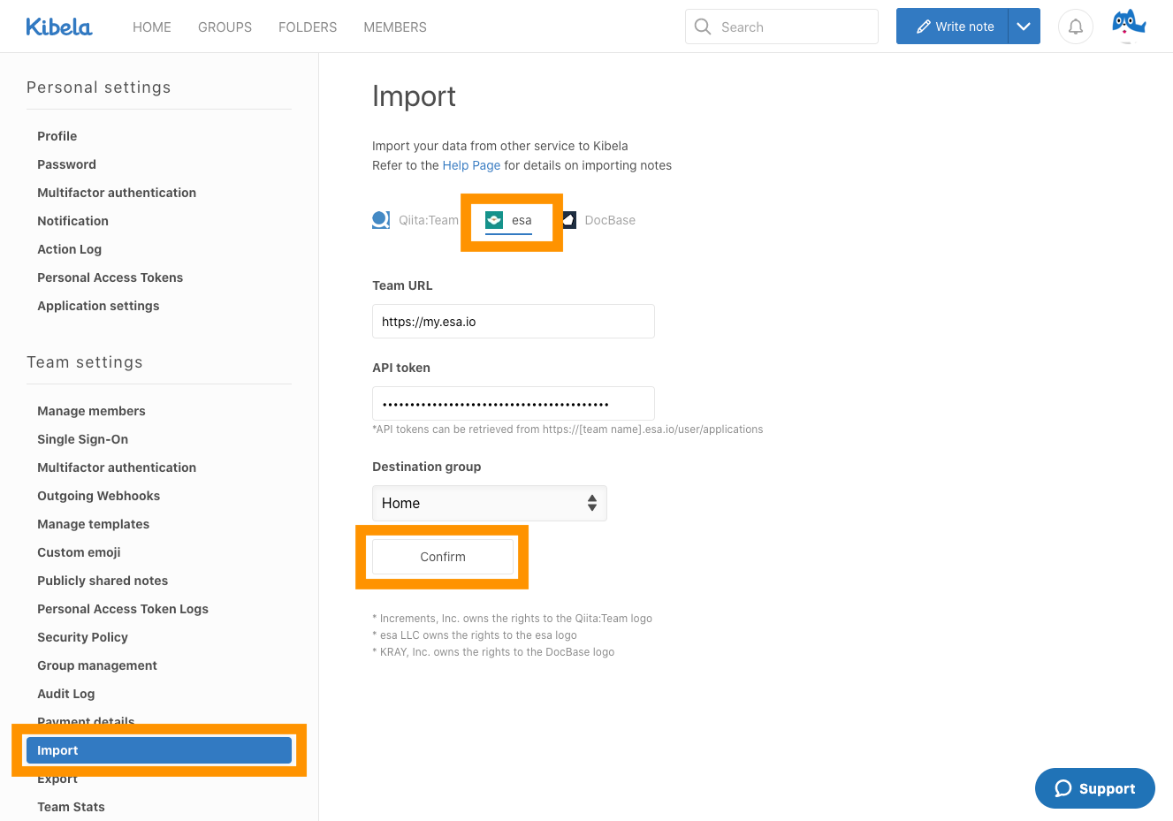Switch to the Qiita:Team import tab
Screen dimensions: 1173x821
[x=428, y=220]
